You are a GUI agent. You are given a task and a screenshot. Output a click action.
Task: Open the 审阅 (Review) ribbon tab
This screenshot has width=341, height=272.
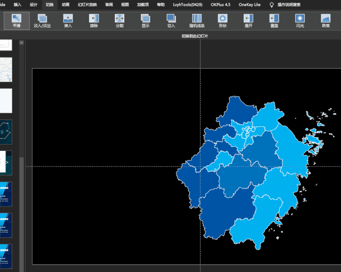pyautogui.click(x=109, y=5)
